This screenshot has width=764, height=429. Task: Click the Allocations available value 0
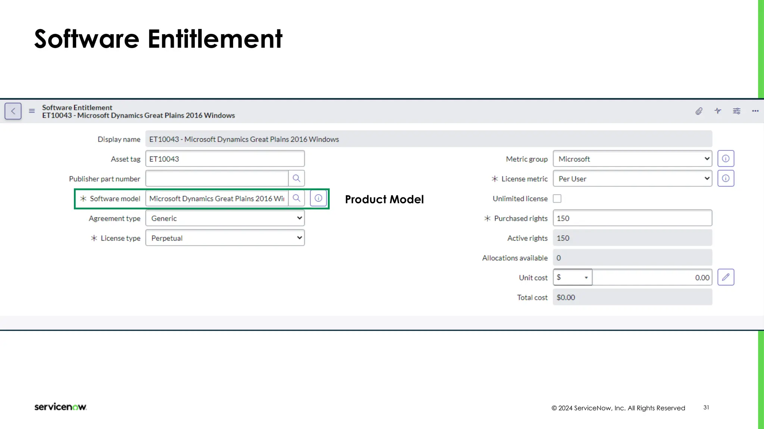632,258
